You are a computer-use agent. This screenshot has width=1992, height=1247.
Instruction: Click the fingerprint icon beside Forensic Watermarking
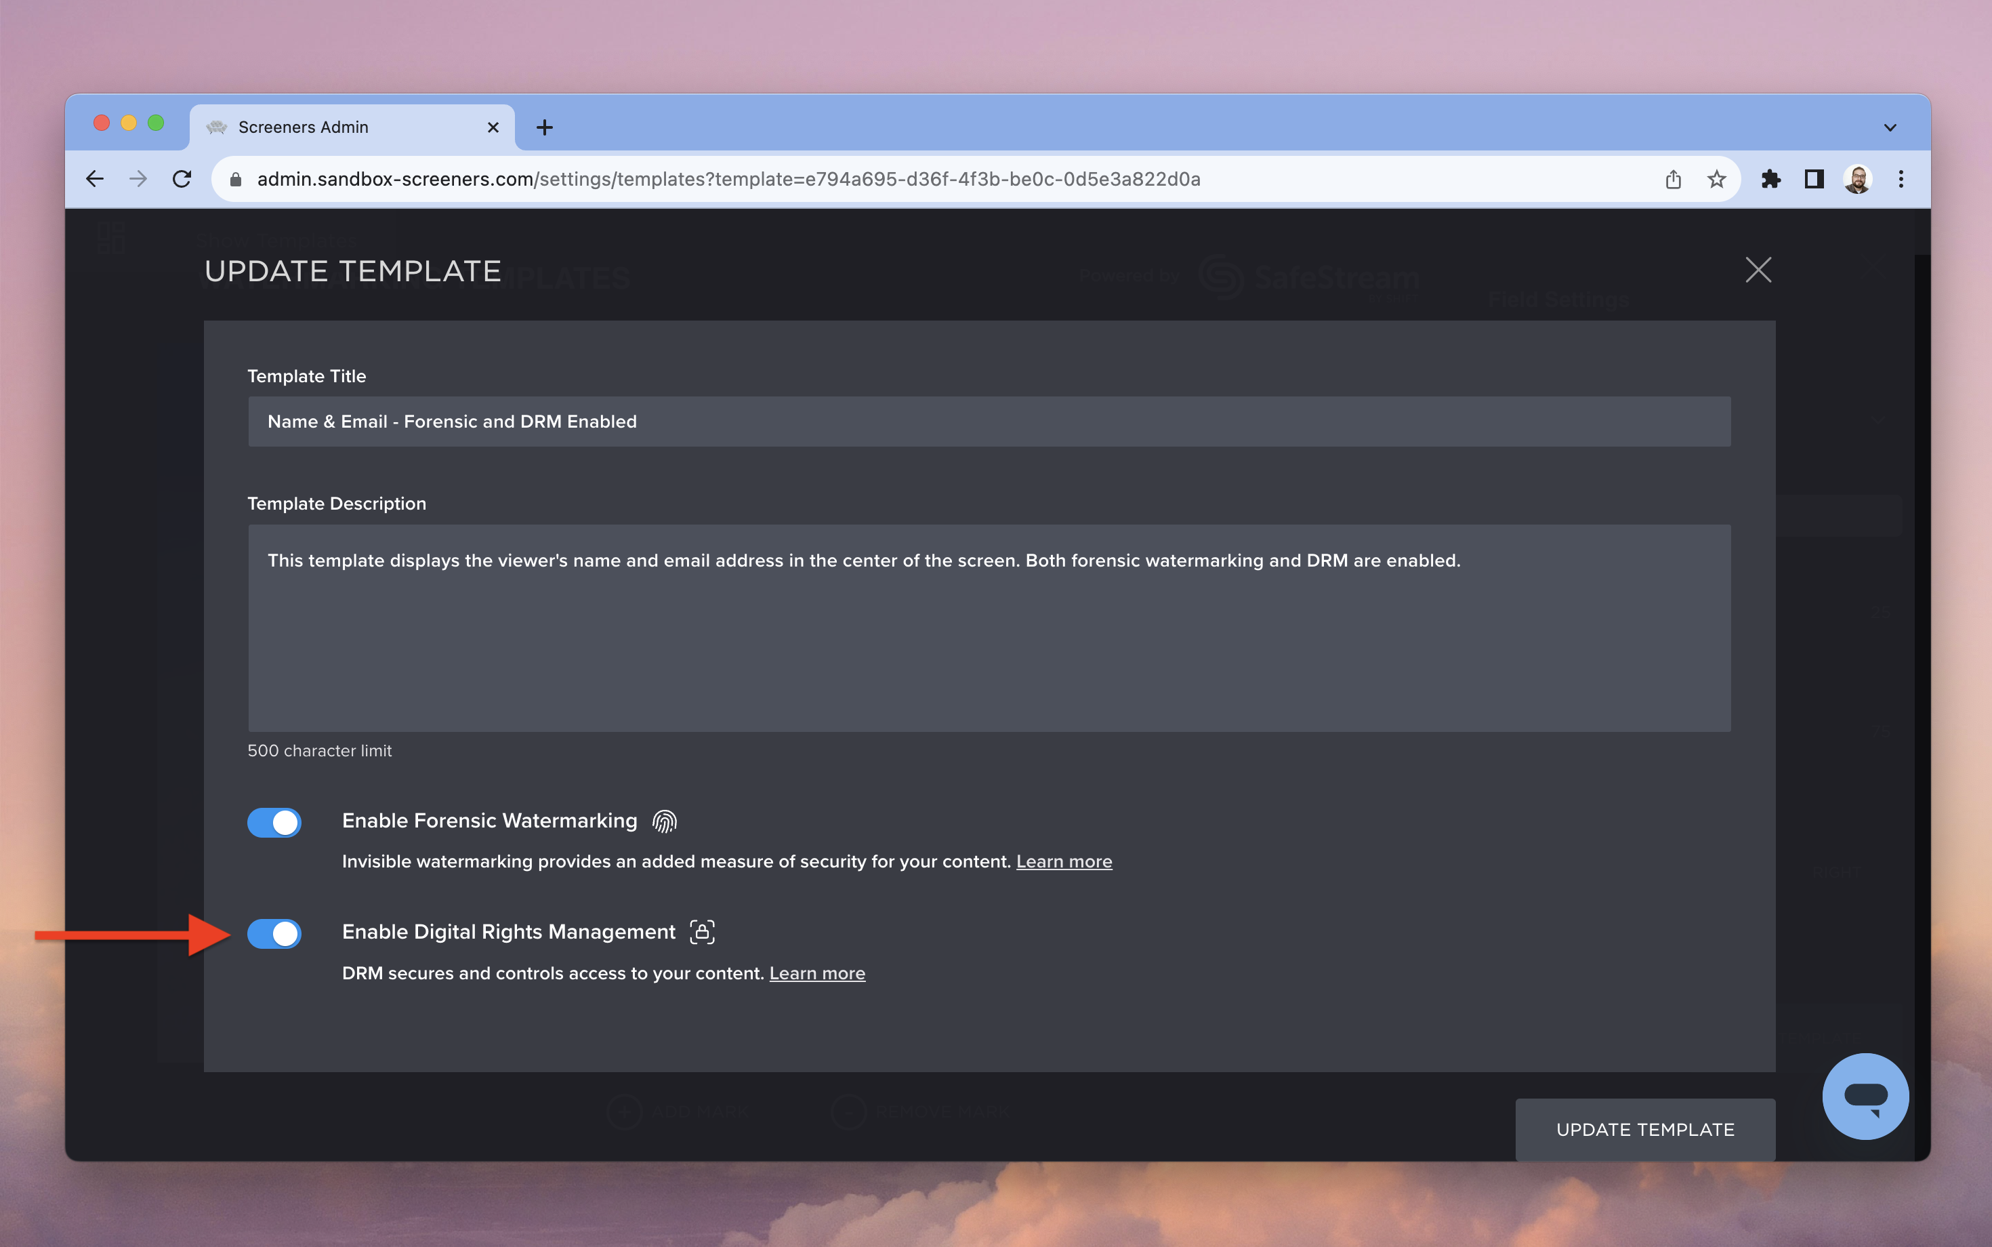(664, 821)
